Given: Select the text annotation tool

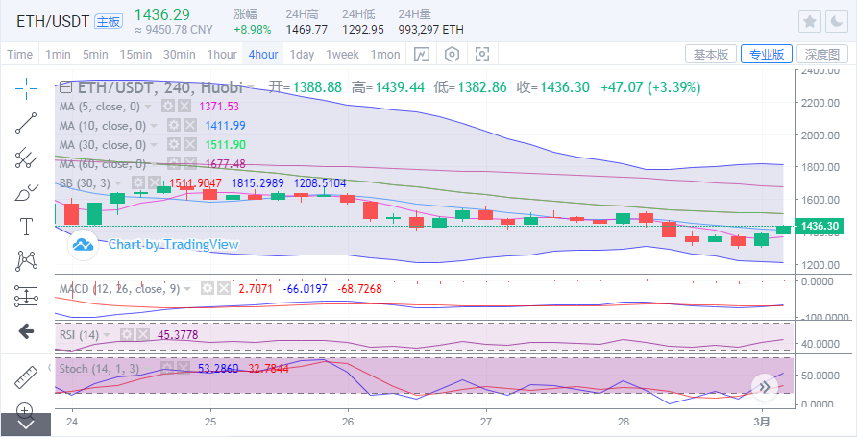Looking at the screenshot, I should (x=26, y=226).
